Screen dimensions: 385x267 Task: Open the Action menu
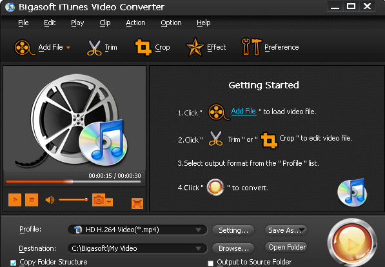click(x=135, y=23)
